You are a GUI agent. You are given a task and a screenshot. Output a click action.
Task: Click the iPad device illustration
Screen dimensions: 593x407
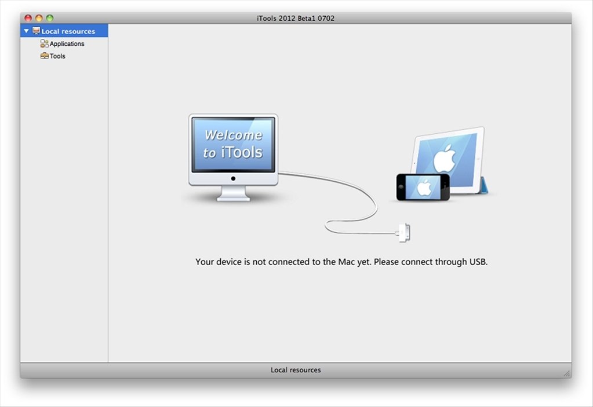click(x=450, y=160)
